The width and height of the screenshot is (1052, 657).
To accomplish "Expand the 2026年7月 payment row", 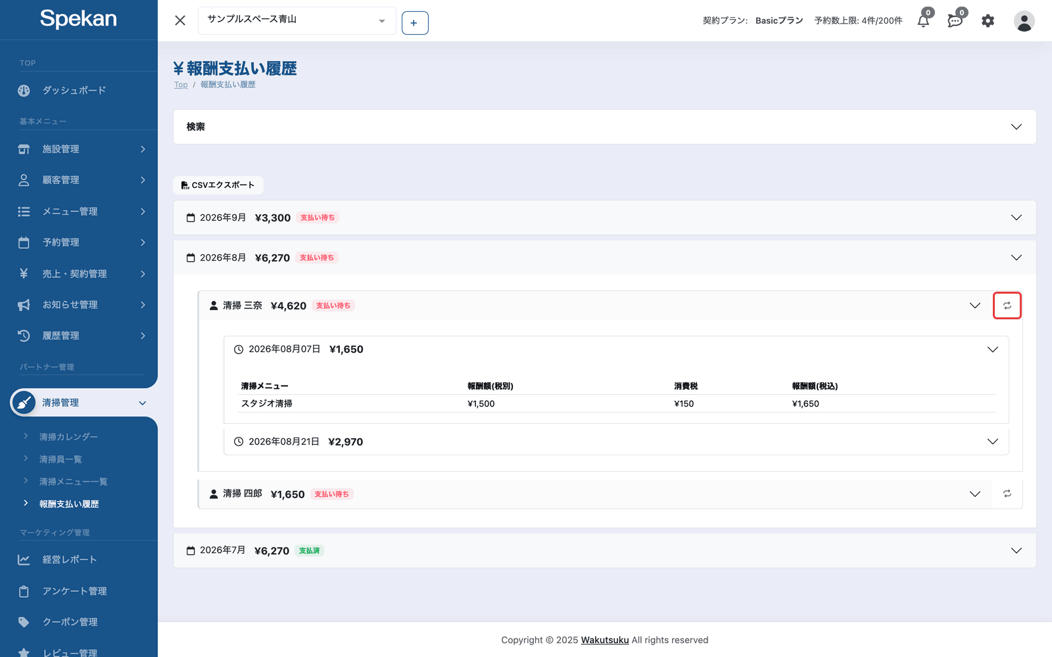I will coord(604,551).
